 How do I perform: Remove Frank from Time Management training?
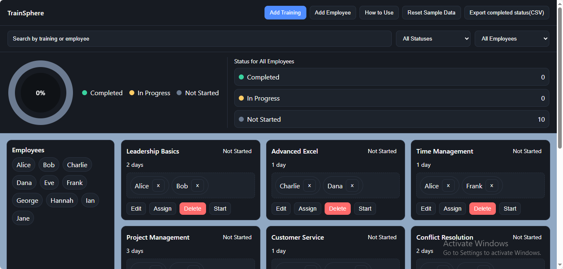coord(491,186)
